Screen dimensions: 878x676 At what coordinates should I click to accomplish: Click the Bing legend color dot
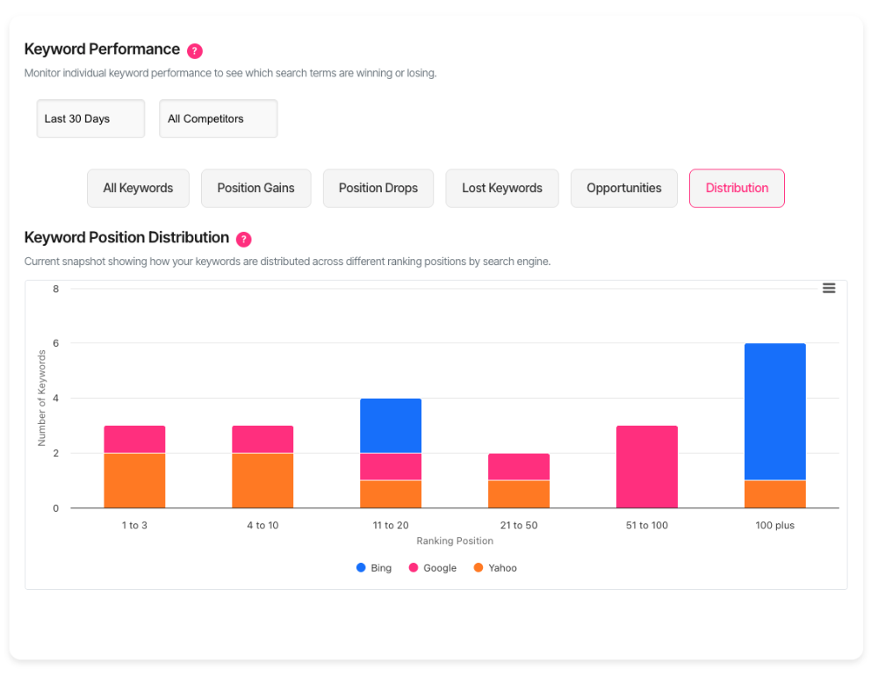click(x=359, y=568)
